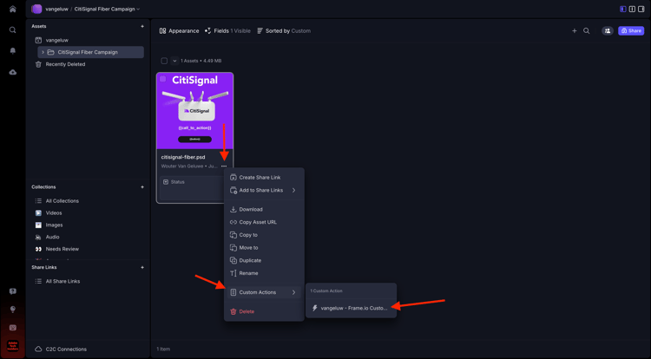Click the plus icon next to Assets
The height and width of the screenshot is (359, 651).
click(x=142, y=26)
